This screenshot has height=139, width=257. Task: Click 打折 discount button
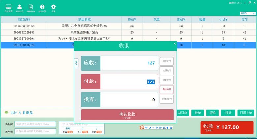[x=228, y=113]
